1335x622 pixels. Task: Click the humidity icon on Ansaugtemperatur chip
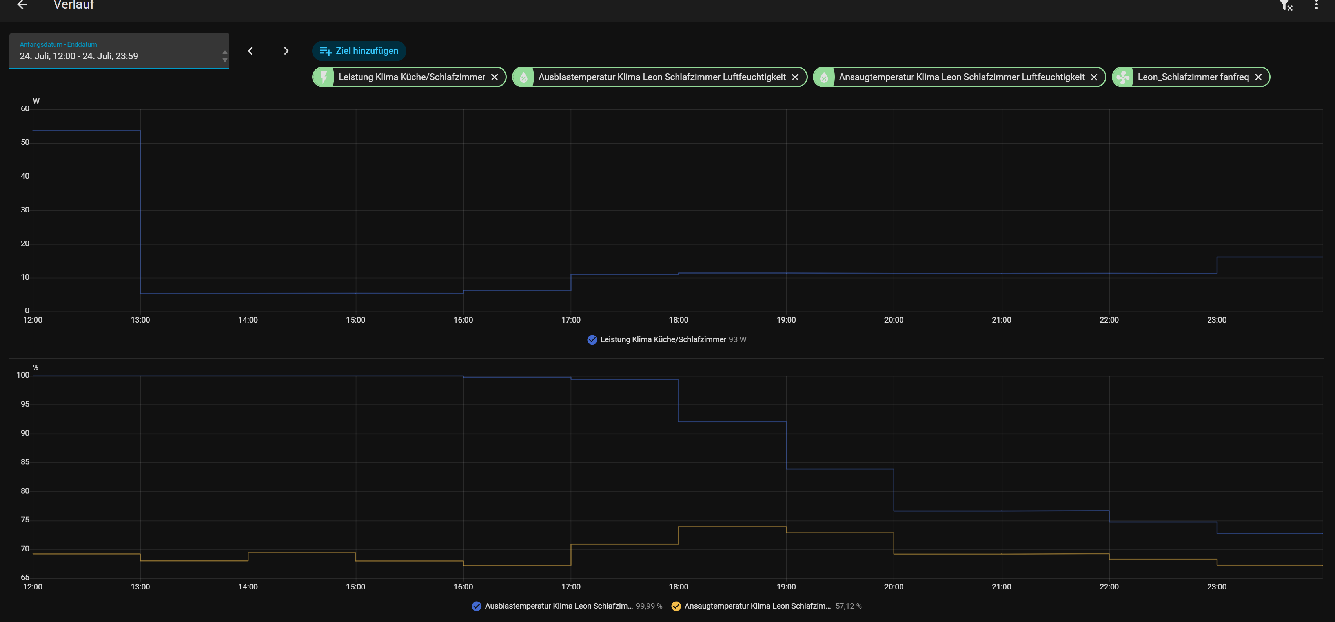824,77
